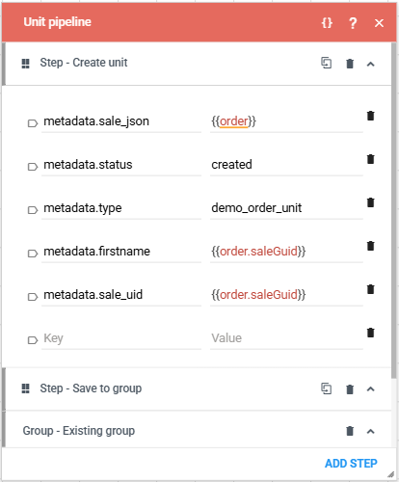Delete the metadata.sale_json row

tap(371, 116)
